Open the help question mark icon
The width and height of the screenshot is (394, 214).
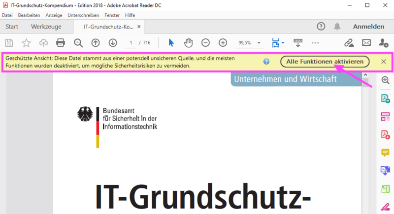click(321, 27)
